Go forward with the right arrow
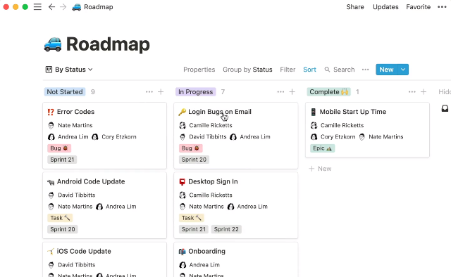The image size is (451, 277). (x=63, y=7)
